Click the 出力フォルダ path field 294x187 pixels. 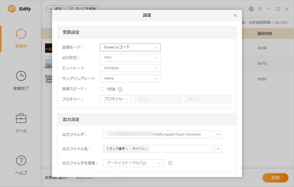157,135
